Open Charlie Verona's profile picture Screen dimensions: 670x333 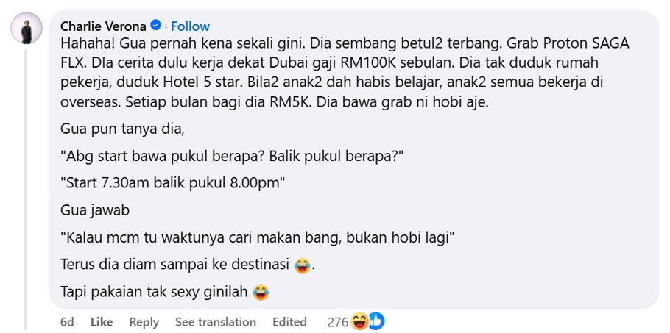point(27,28)
